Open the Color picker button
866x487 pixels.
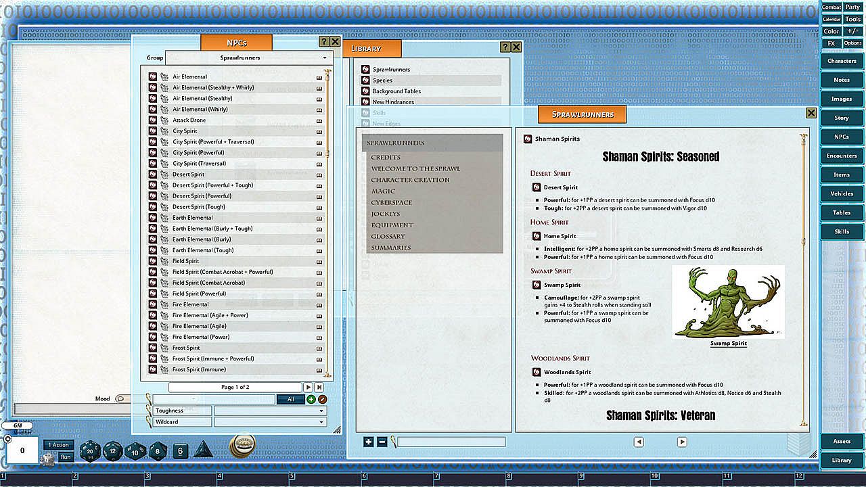831,31
